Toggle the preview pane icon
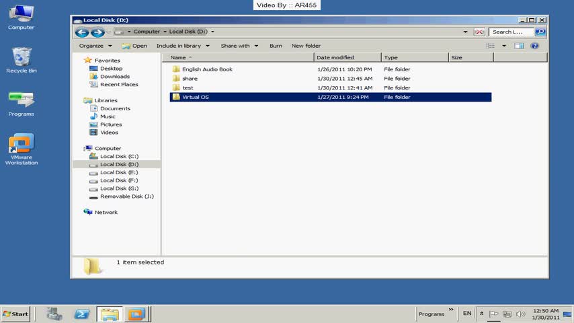This screenshot has width=574, height=323. pyautogui.click(x=519, y=46)
